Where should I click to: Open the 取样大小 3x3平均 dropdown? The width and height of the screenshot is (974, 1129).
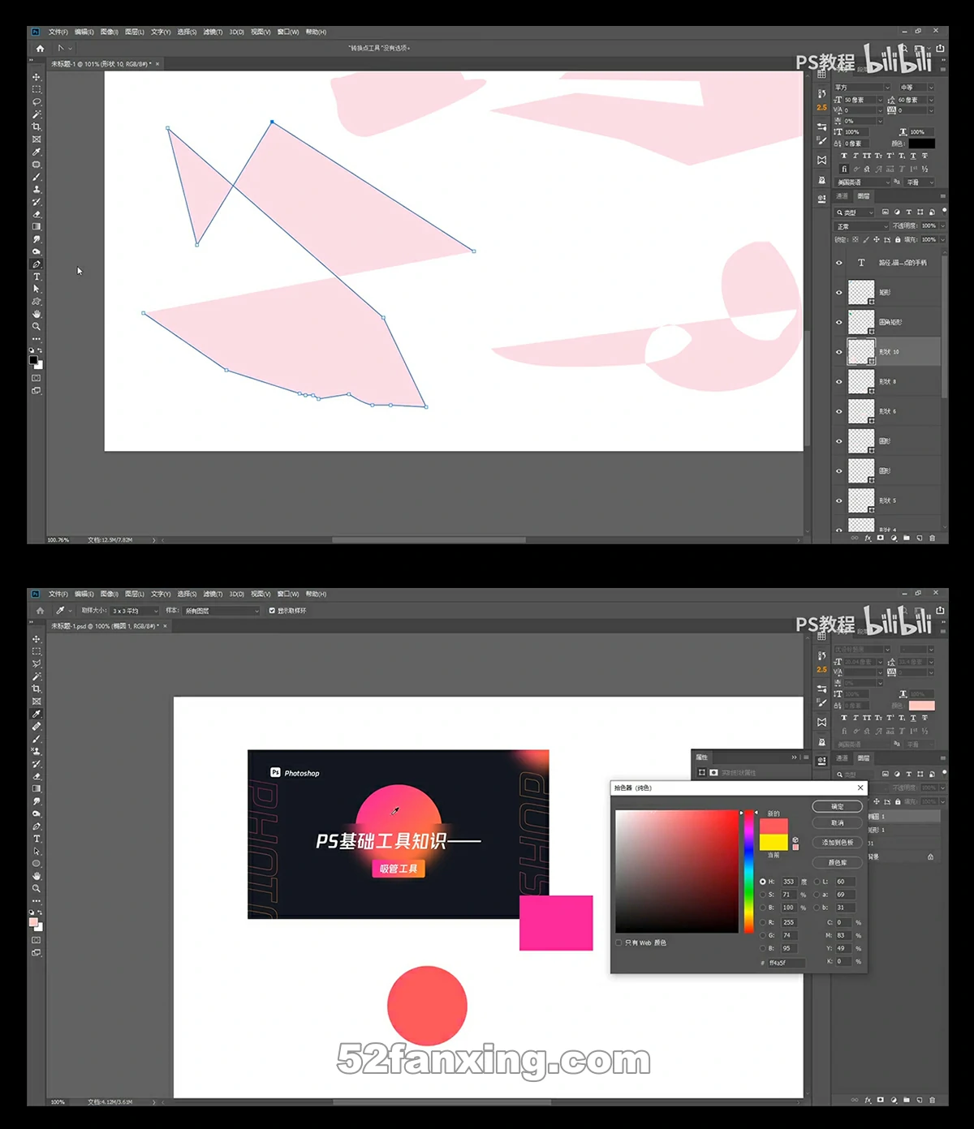pyautogui.click(x=135, y=611)
